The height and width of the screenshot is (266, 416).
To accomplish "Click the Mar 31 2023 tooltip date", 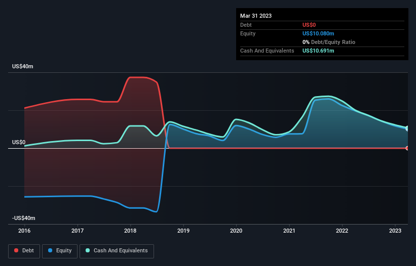I will coord(256,16).
